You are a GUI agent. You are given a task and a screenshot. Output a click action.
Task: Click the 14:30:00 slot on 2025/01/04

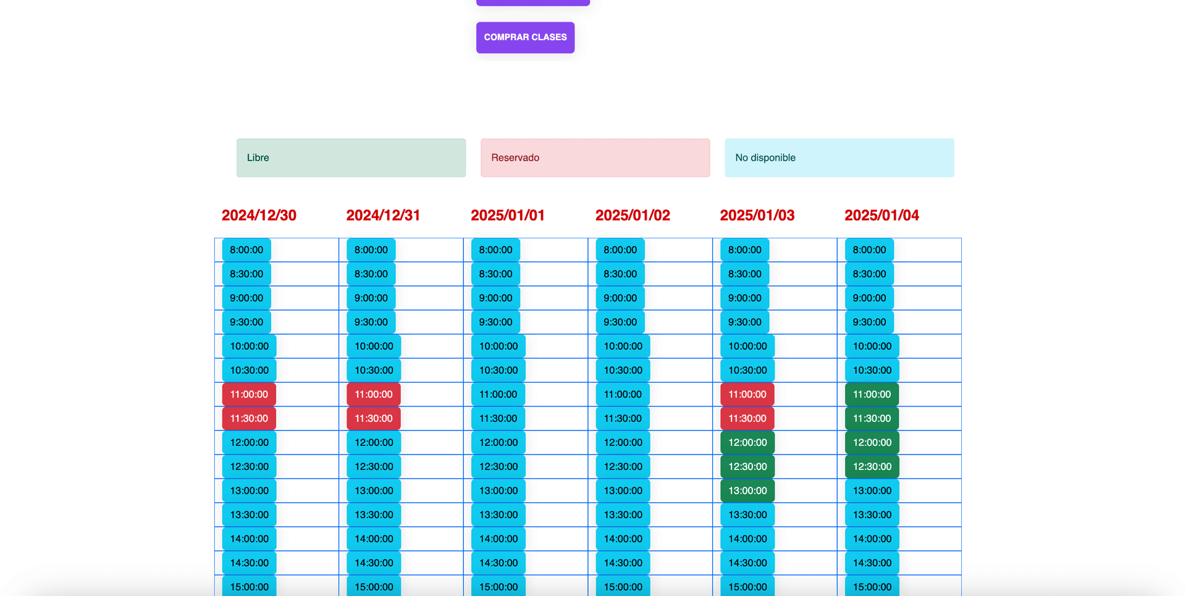tap(871, 563)
